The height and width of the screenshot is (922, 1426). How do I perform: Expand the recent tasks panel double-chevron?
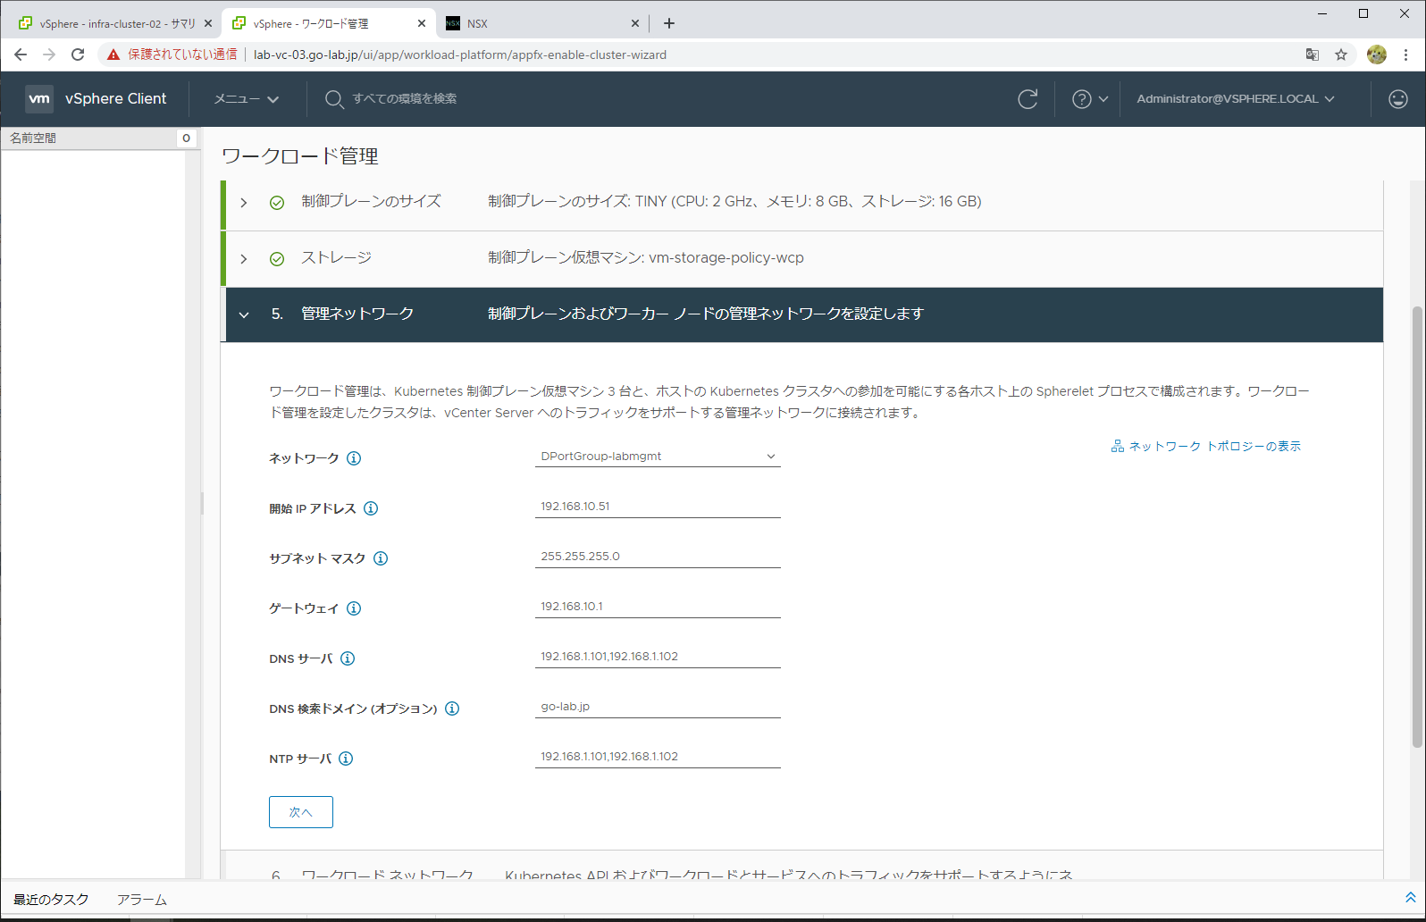tap(1411, 898)
